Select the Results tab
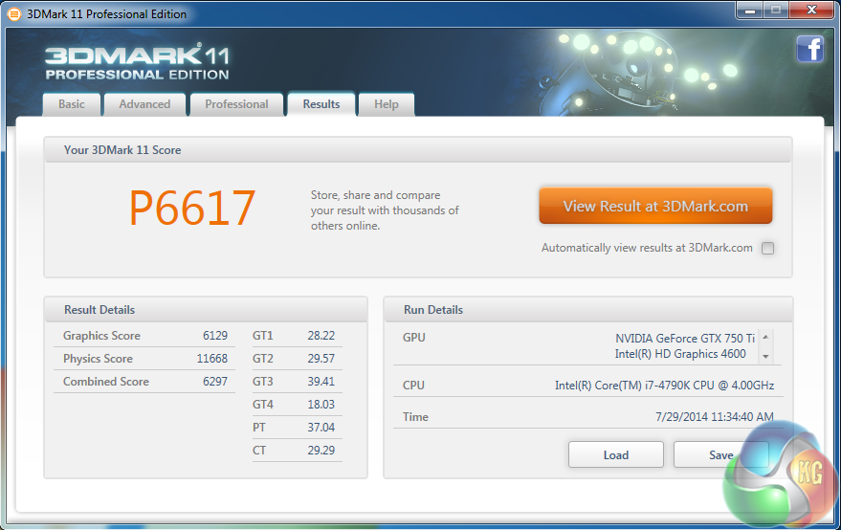The height and width of the screenshot is (530, 841). tap(321, 104)
